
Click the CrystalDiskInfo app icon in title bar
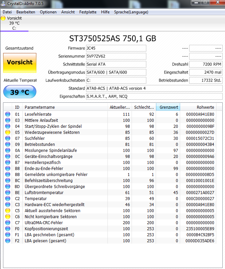click(3, 3)
